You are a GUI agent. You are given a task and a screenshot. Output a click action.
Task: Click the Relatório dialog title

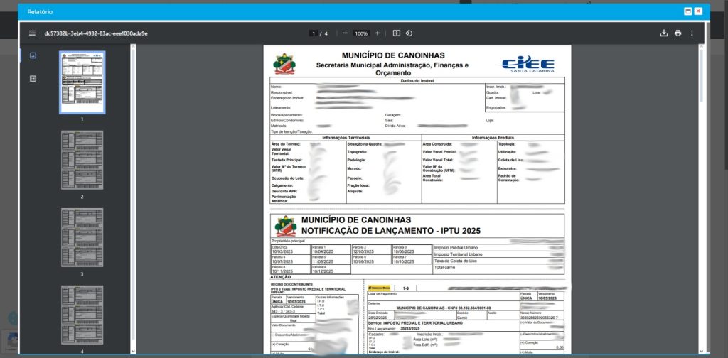[x=40, y=11]
